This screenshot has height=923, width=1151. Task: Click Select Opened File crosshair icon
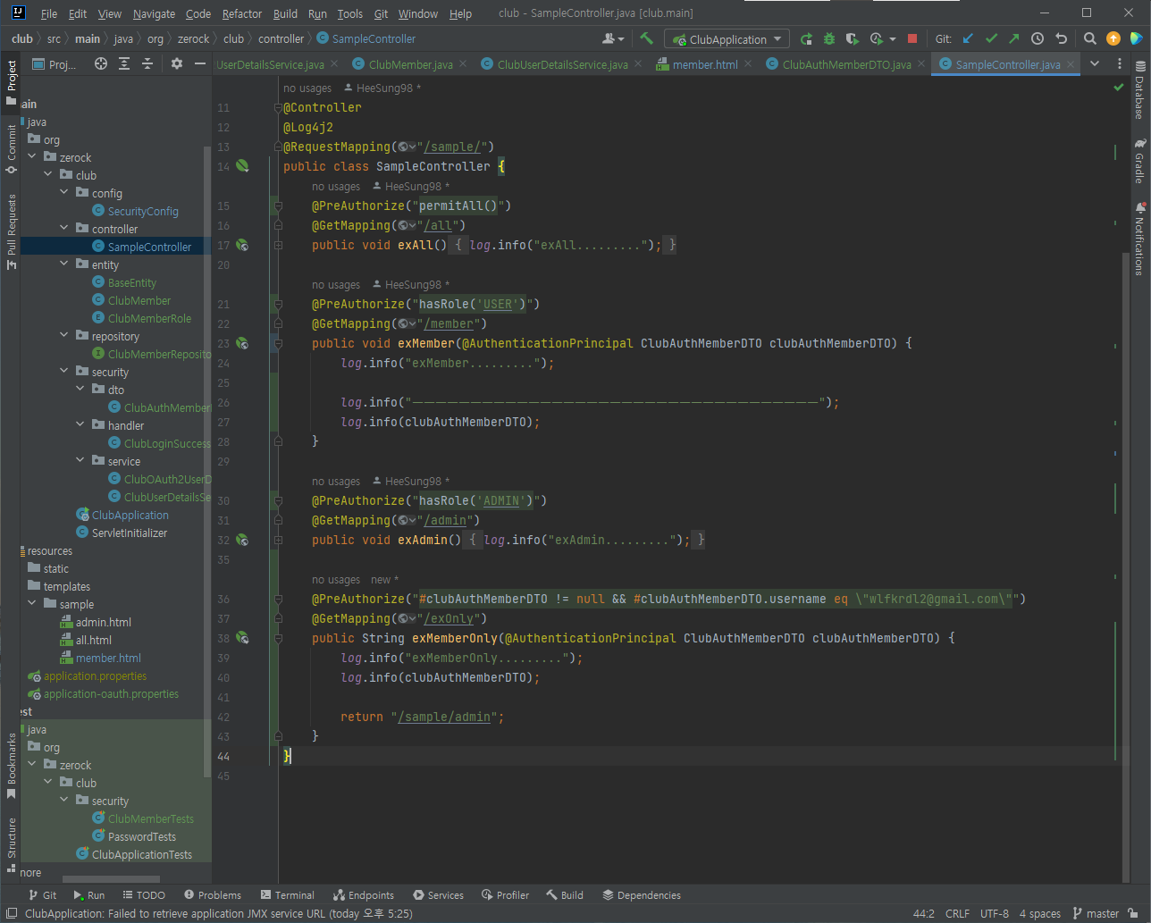click(x=101, y=63)
